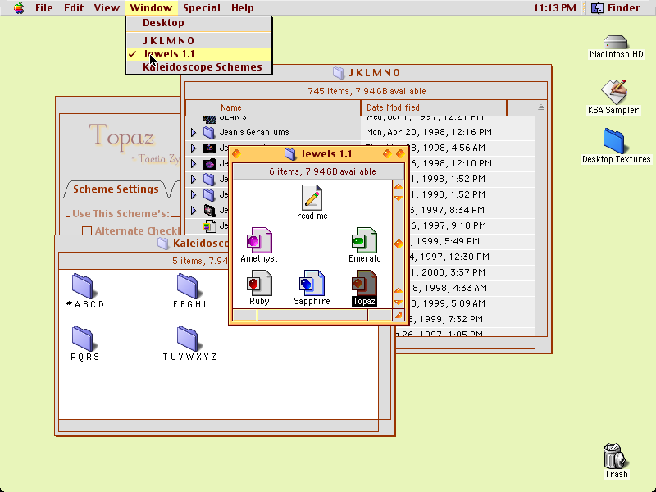Screen dimensions: 656x492
Task: Choose Desktop in the Window menu
Action: click(x=199, y=23)
